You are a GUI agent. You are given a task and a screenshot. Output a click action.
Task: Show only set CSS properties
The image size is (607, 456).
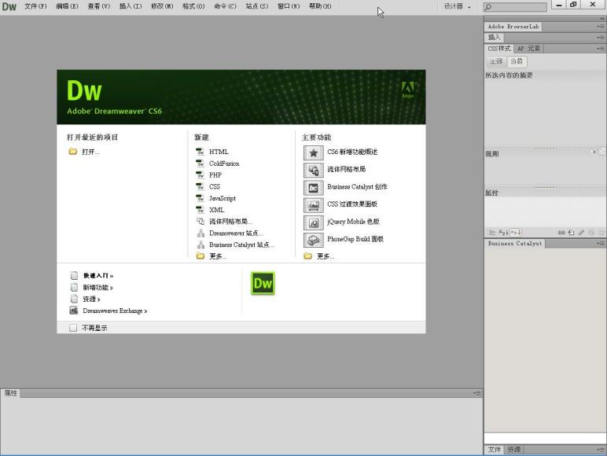pos(516,232)
